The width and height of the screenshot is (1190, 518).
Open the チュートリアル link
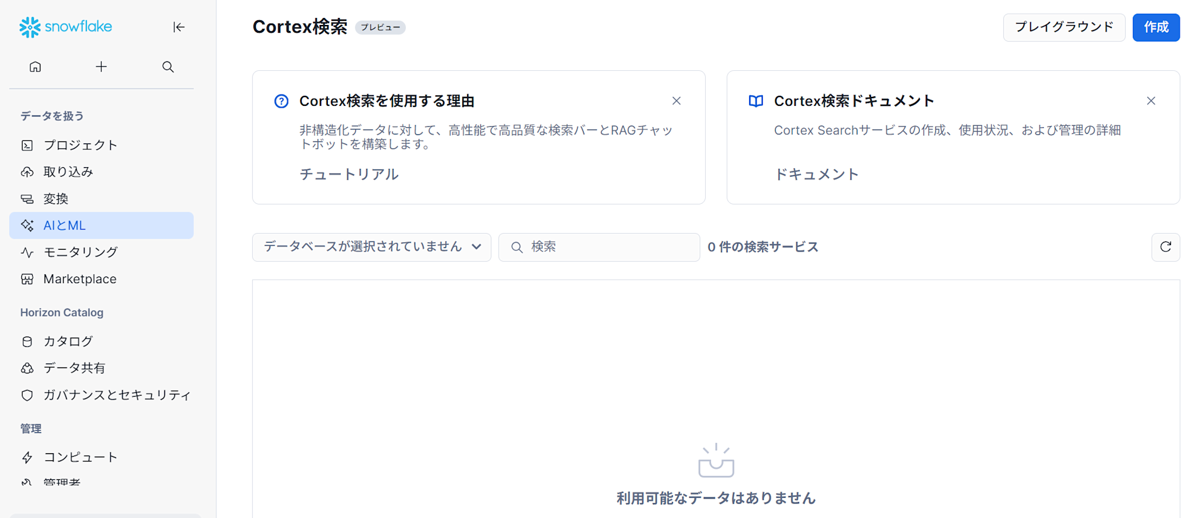[x=349, y=174]
